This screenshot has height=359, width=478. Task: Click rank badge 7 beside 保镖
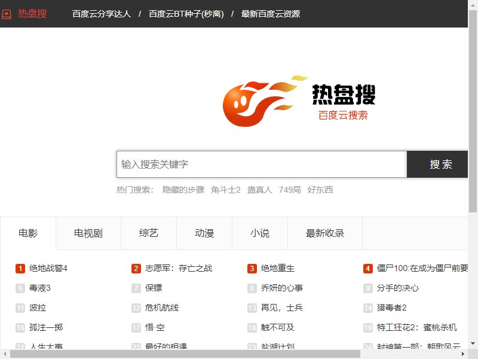136,288
